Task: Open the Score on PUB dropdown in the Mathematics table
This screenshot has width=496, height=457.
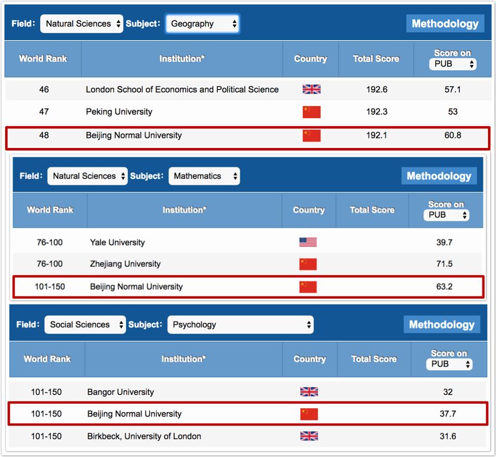Action: click(446, 215)
